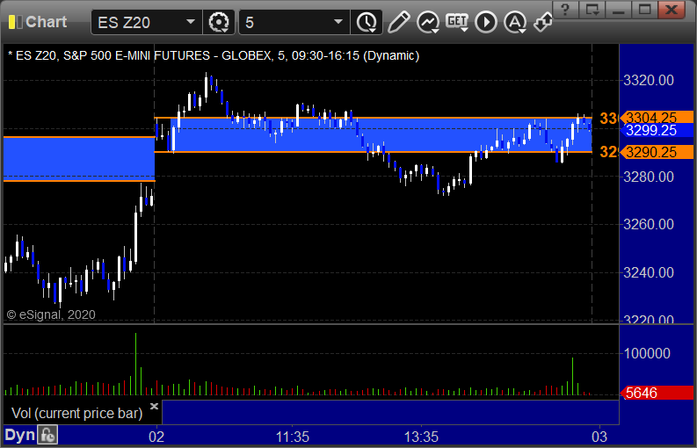The height and width of the screenshot is (448, 697).
Task: Click the red 5646 volume marker
Action: 656,393
